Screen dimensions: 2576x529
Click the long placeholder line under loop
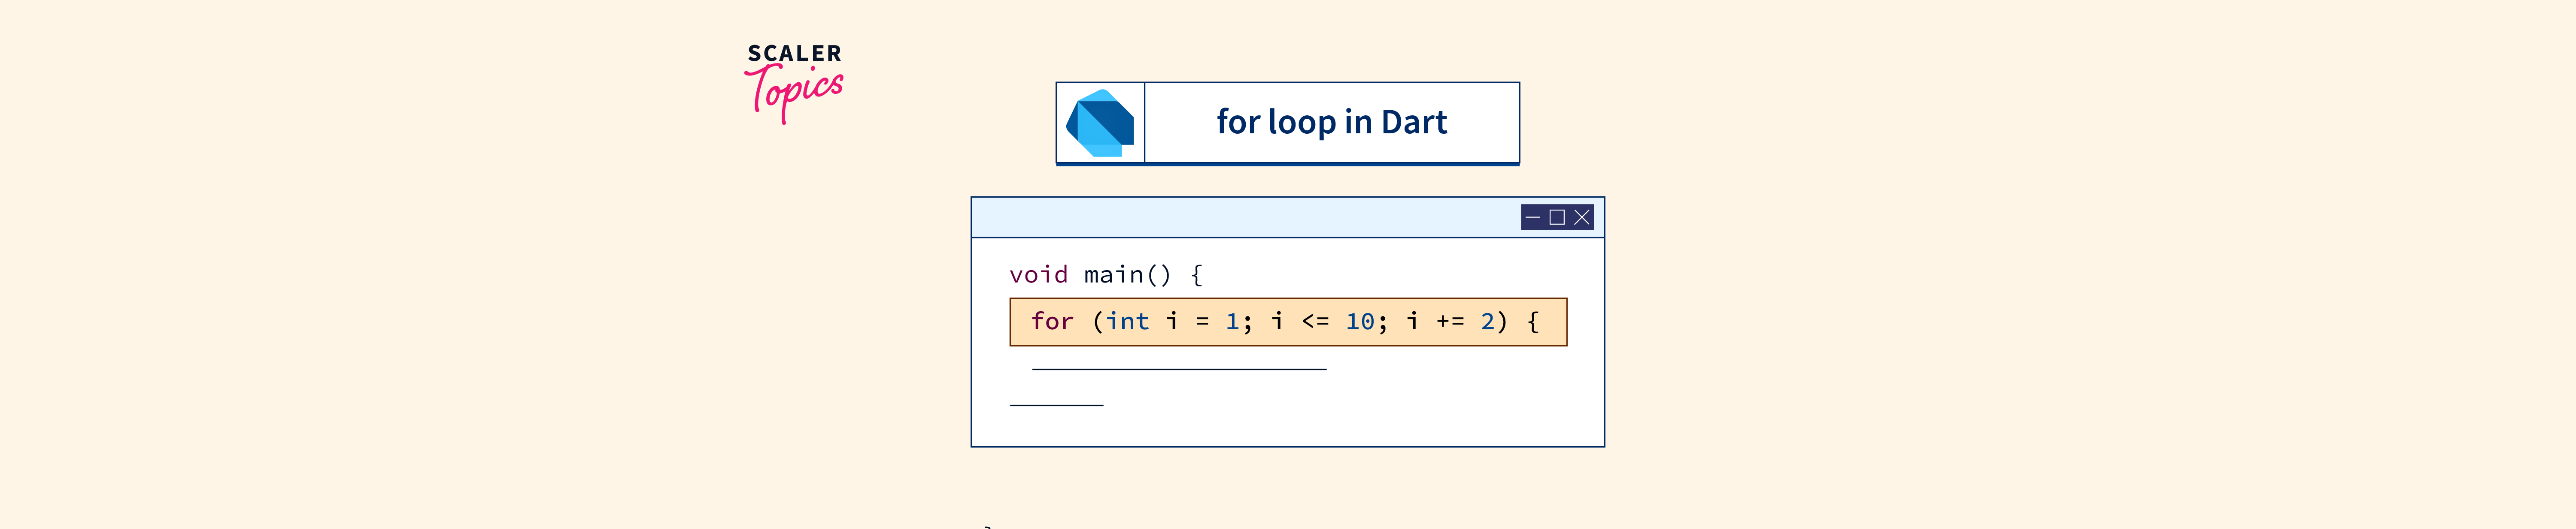coord(1179,369)
